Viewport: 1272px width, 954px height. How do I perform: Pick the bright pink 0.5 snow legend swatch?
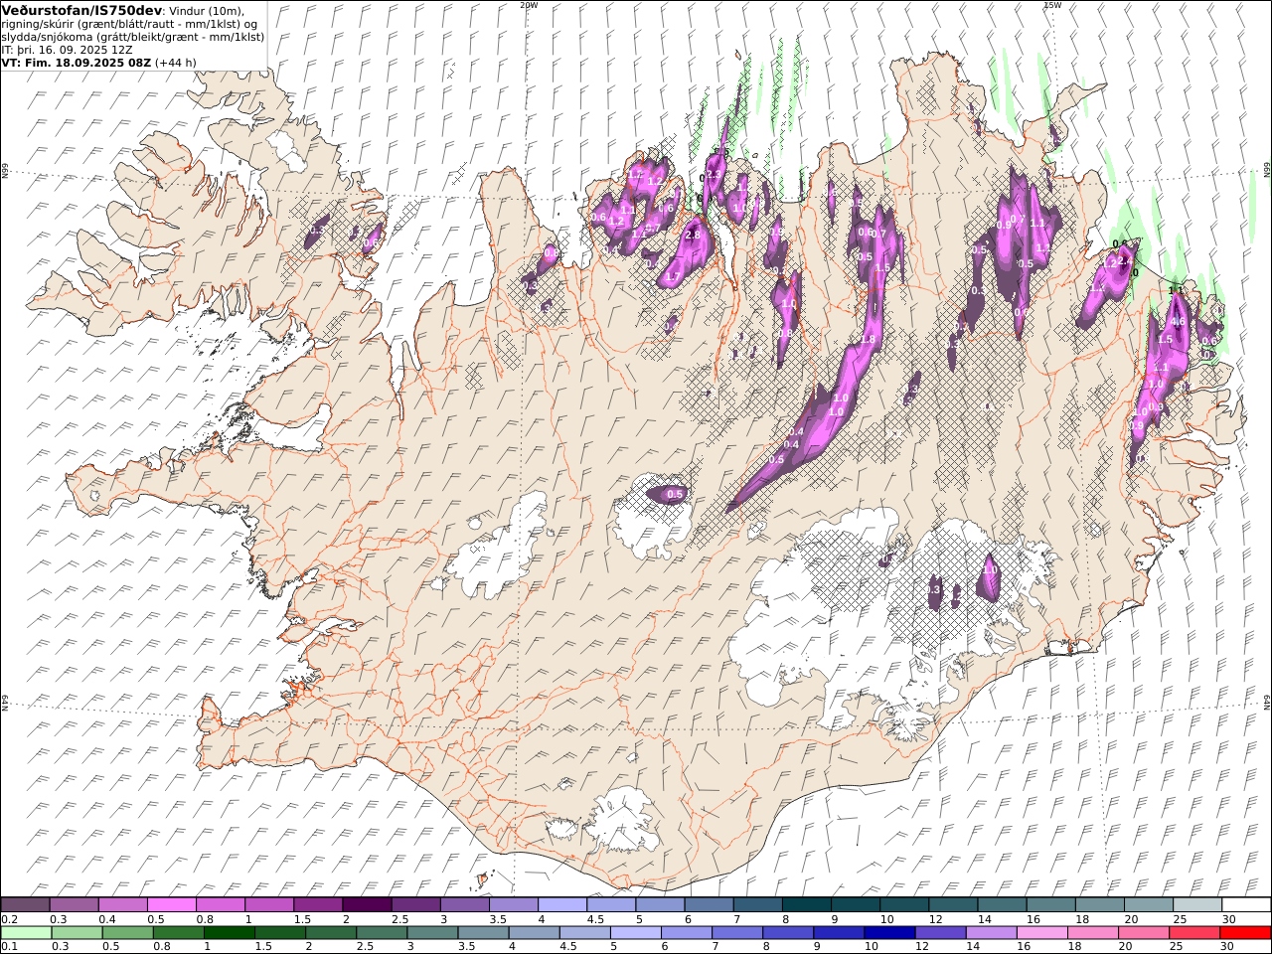(171, 905)
